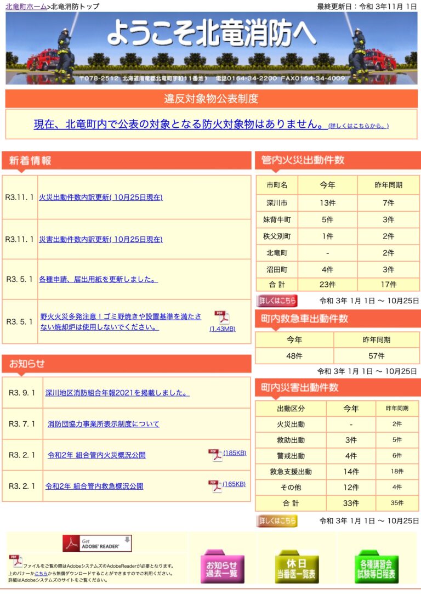The image size is (421, 594).
Task: Open 消防団協力事業所表示制度について link
Action: [x=104, y=424]
